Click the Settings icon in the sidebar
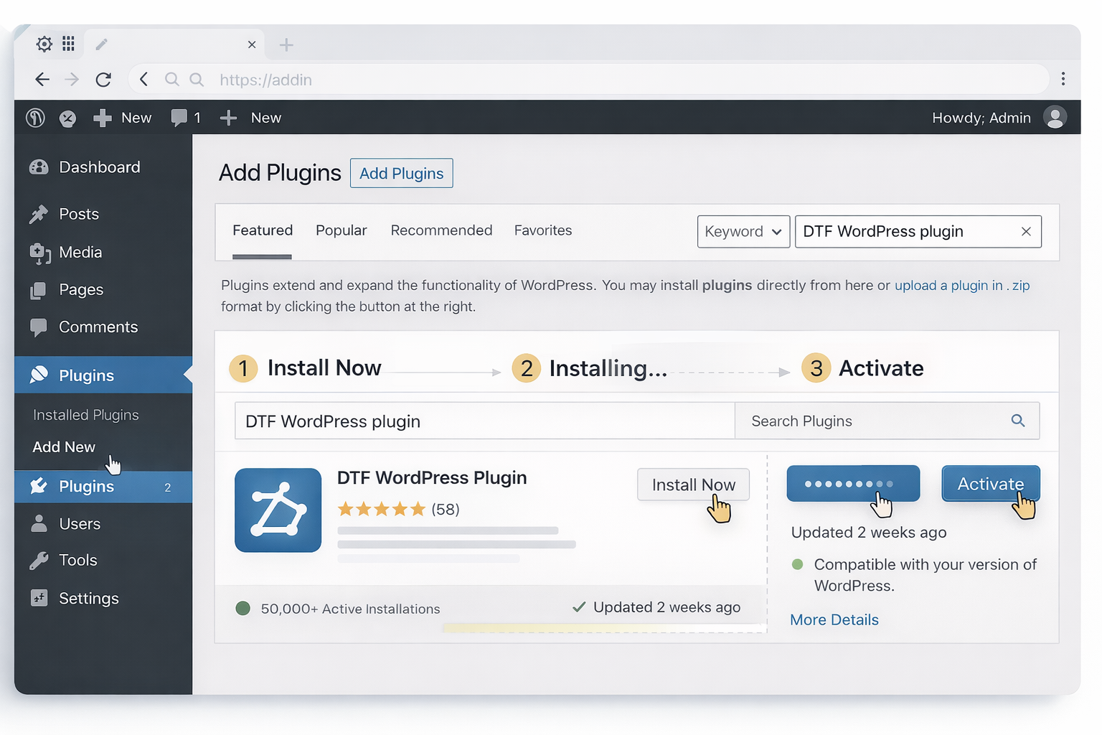This screenshot has height=735, width=1102. pyautogui.click(x=39, y=598)
